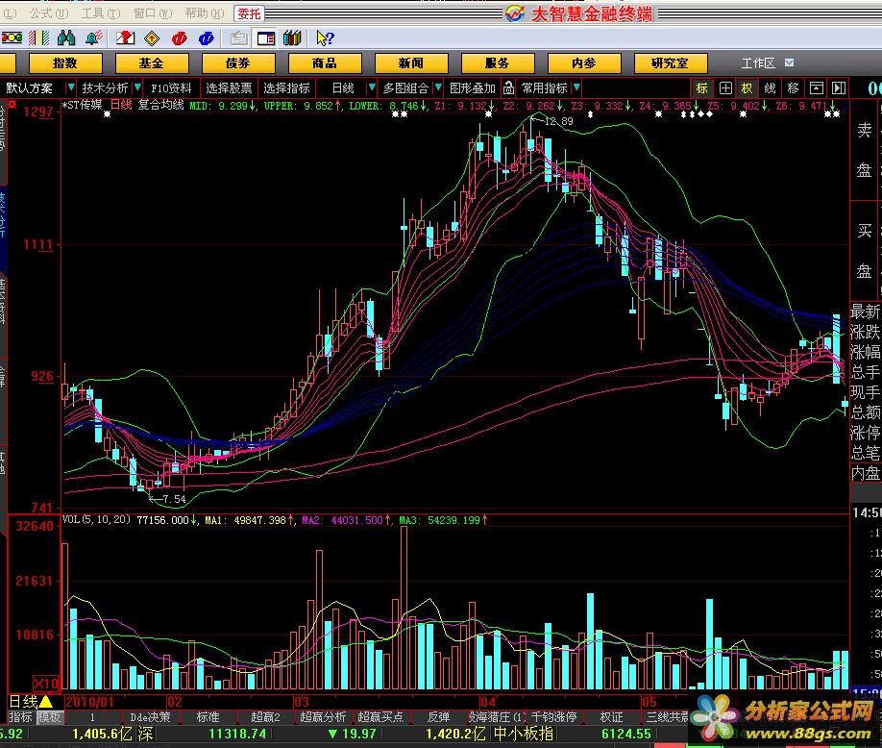The height and width of the screenshot is (748, 882).
Task: Select the 权证 template tab
Action: pyautogui.click(x=611, y=717)
